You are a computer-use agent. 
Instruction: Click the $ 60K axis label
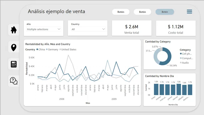(x=32, y=57)
